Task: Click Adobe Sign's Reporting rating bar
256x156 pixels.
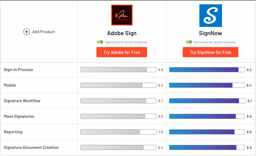Action: [x=118, y=132]
